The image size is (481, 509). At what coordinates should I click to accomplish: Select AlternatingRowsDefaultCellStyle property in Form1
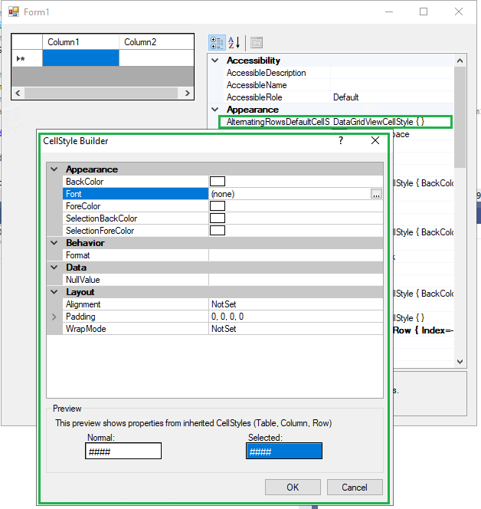(278, 122)
